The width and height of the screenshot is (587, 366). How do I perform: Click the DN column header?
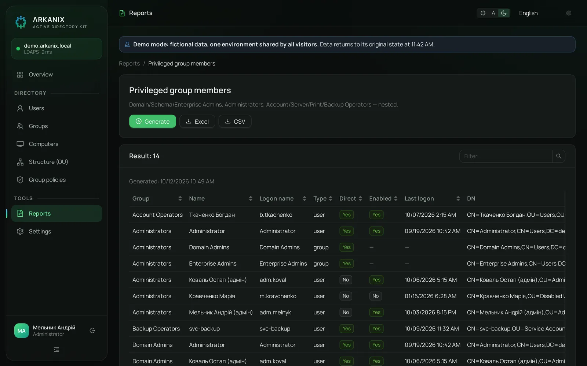point(471,198)
